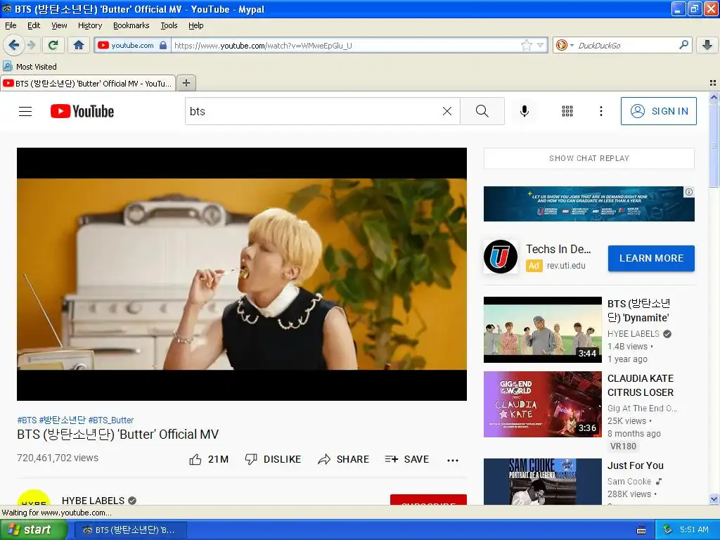
Task: Click the system tray icon beside clock
Action: coord(667,530)
